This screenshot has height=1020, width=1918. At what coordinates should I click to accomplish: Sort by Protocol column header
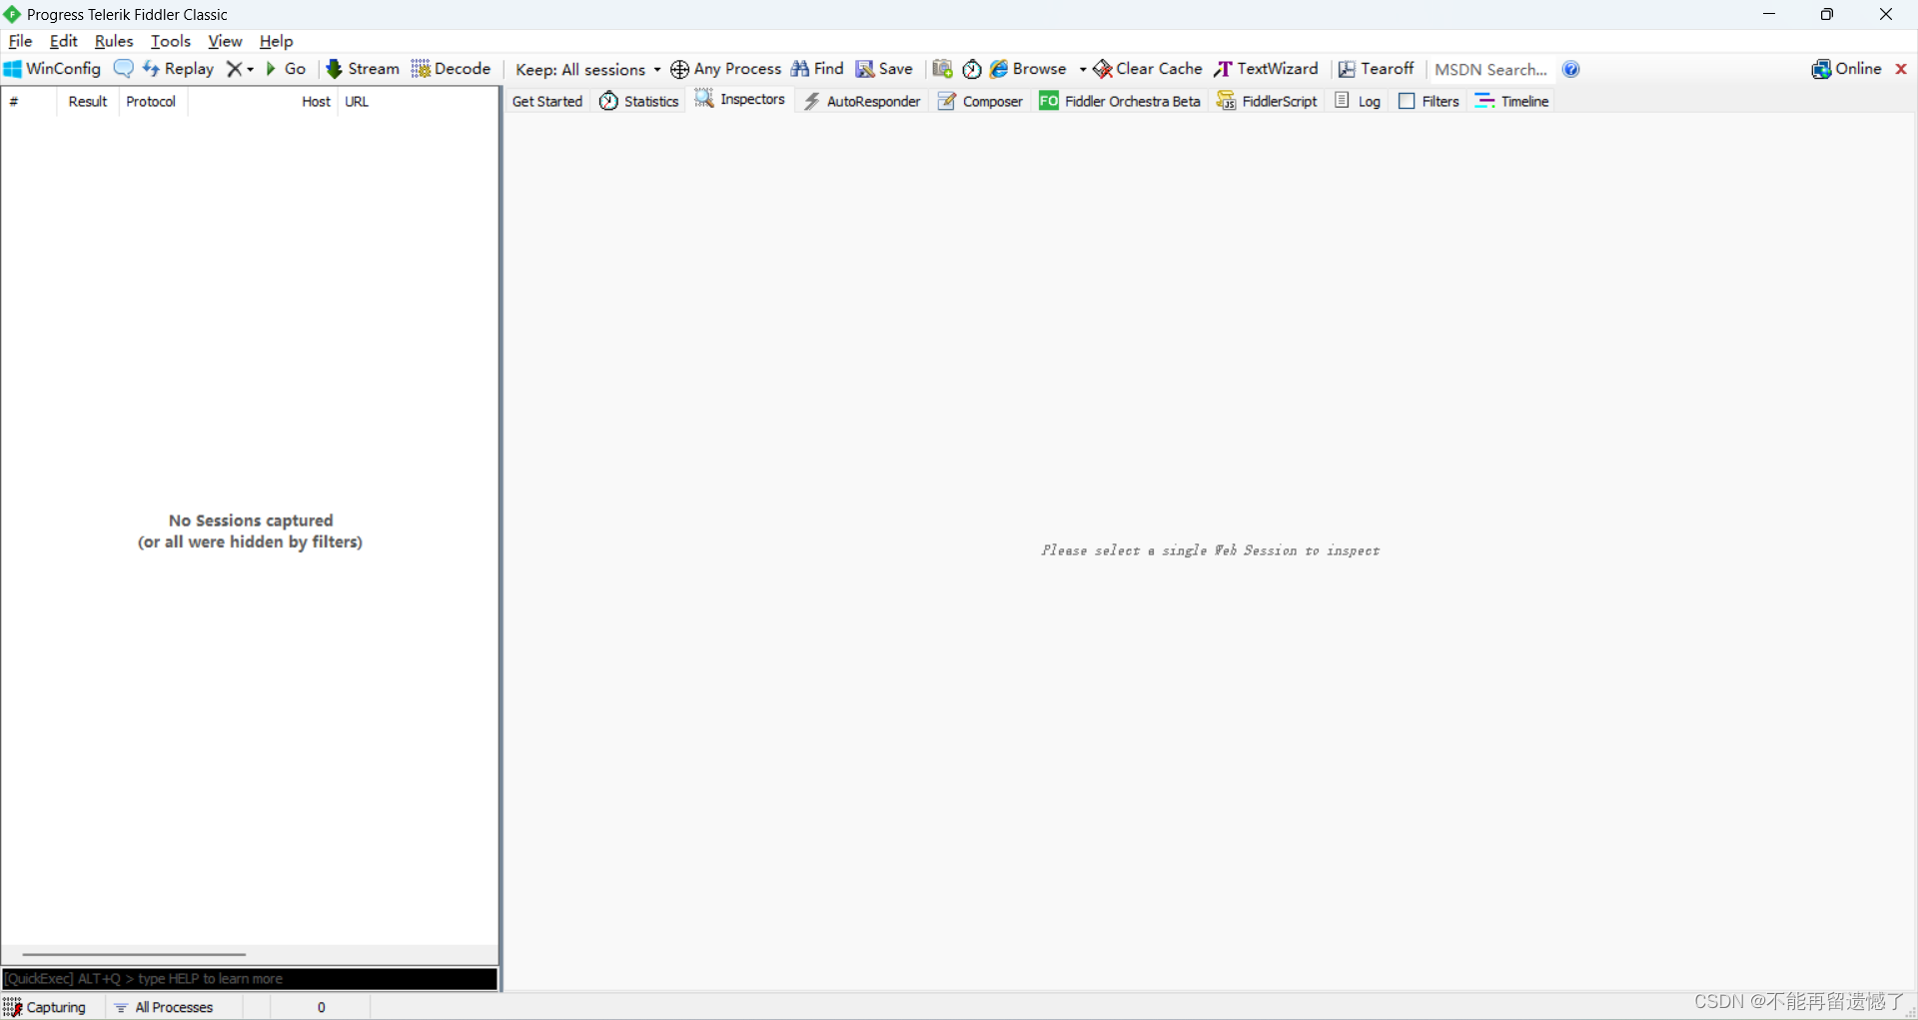(151, 101)
